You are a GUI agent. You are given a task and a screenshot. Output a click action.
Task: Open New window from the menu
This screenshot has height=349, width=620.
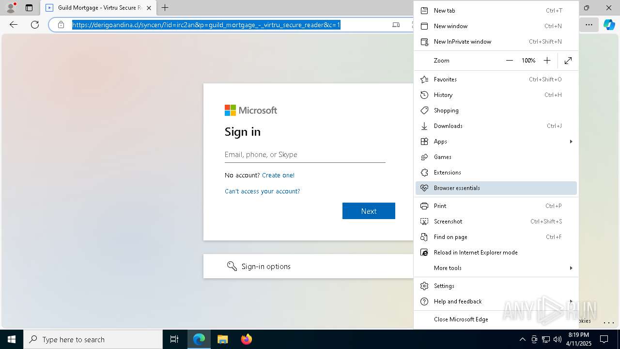pyautogui.click(x=496, y=26)
